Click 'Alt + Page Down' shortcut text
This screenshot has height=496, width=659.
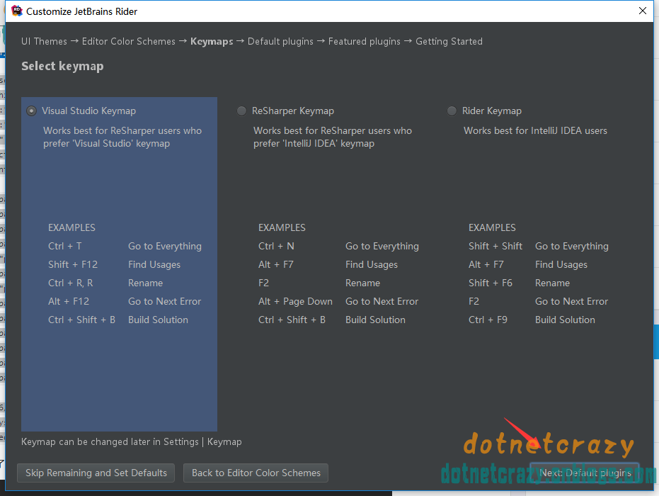click(295, 302)
